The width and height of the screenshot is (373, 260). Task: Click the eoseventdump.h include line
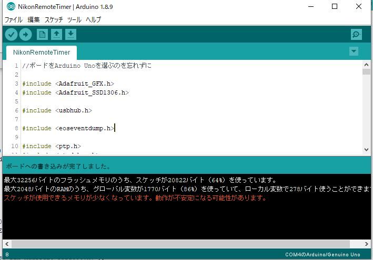click(x=68, y=128)
